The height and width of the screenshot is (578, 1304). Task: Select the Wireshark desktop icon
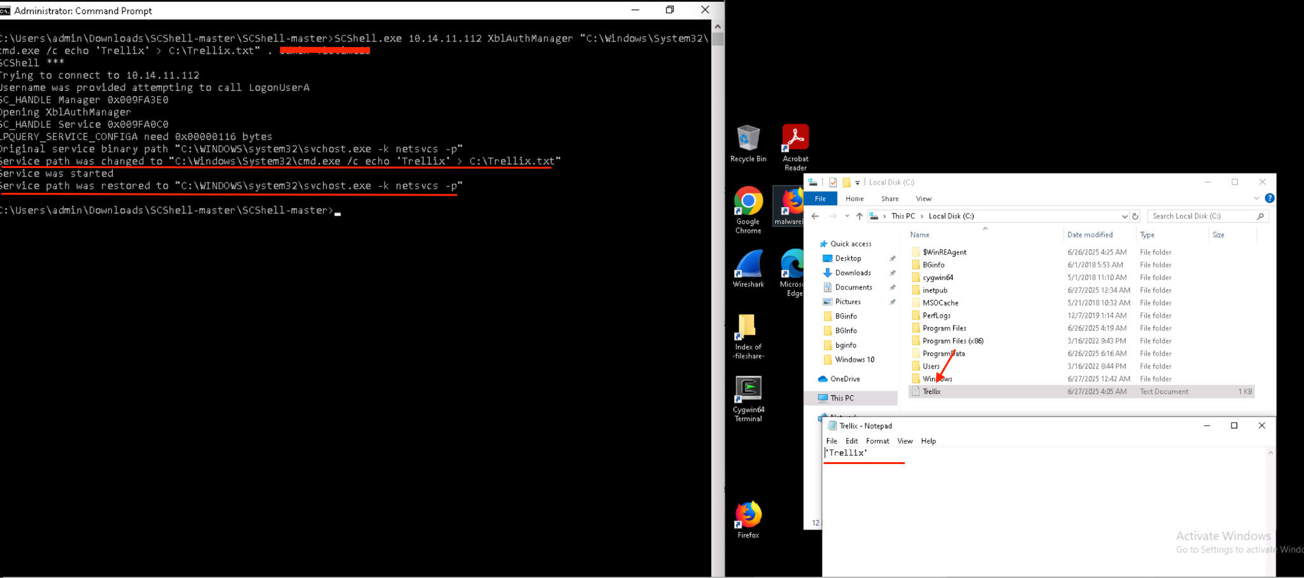[x=748, y=269]
